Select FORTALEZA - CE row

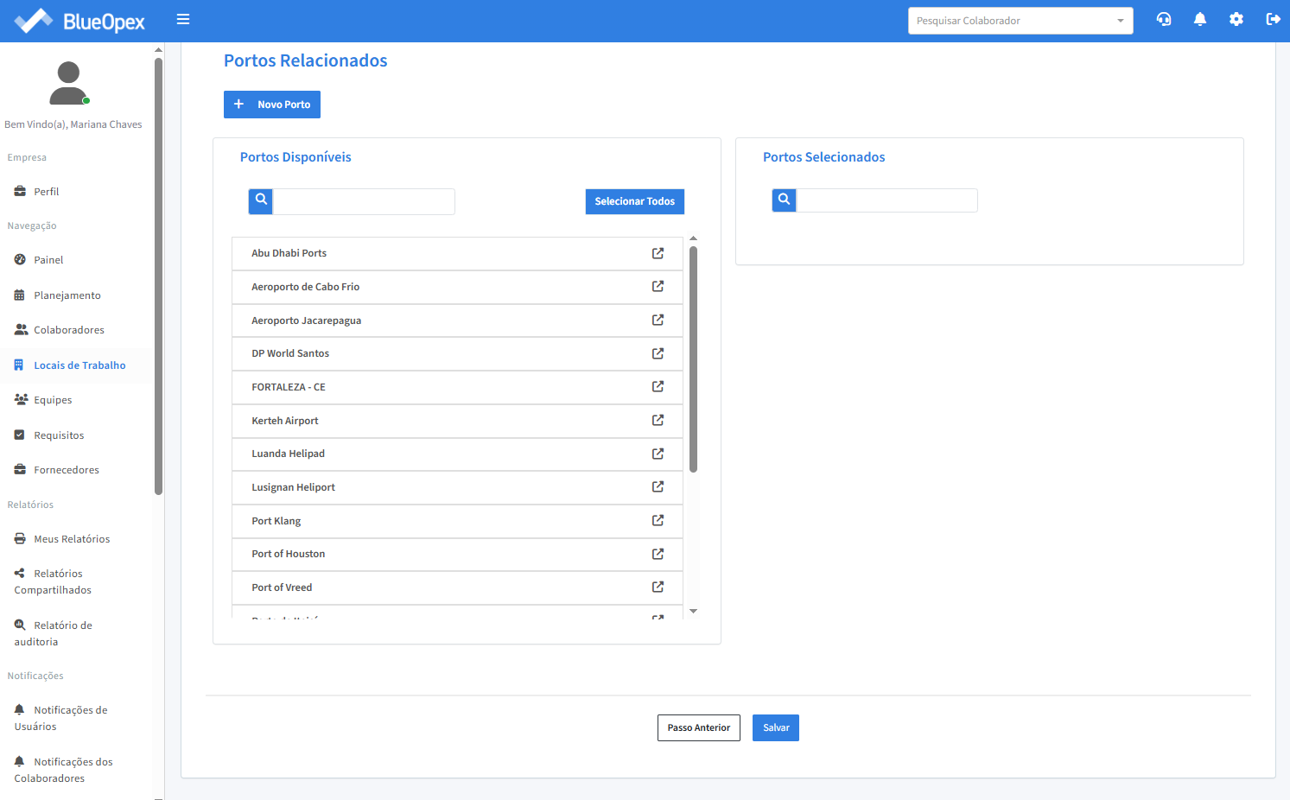click(x=457, y=387)
